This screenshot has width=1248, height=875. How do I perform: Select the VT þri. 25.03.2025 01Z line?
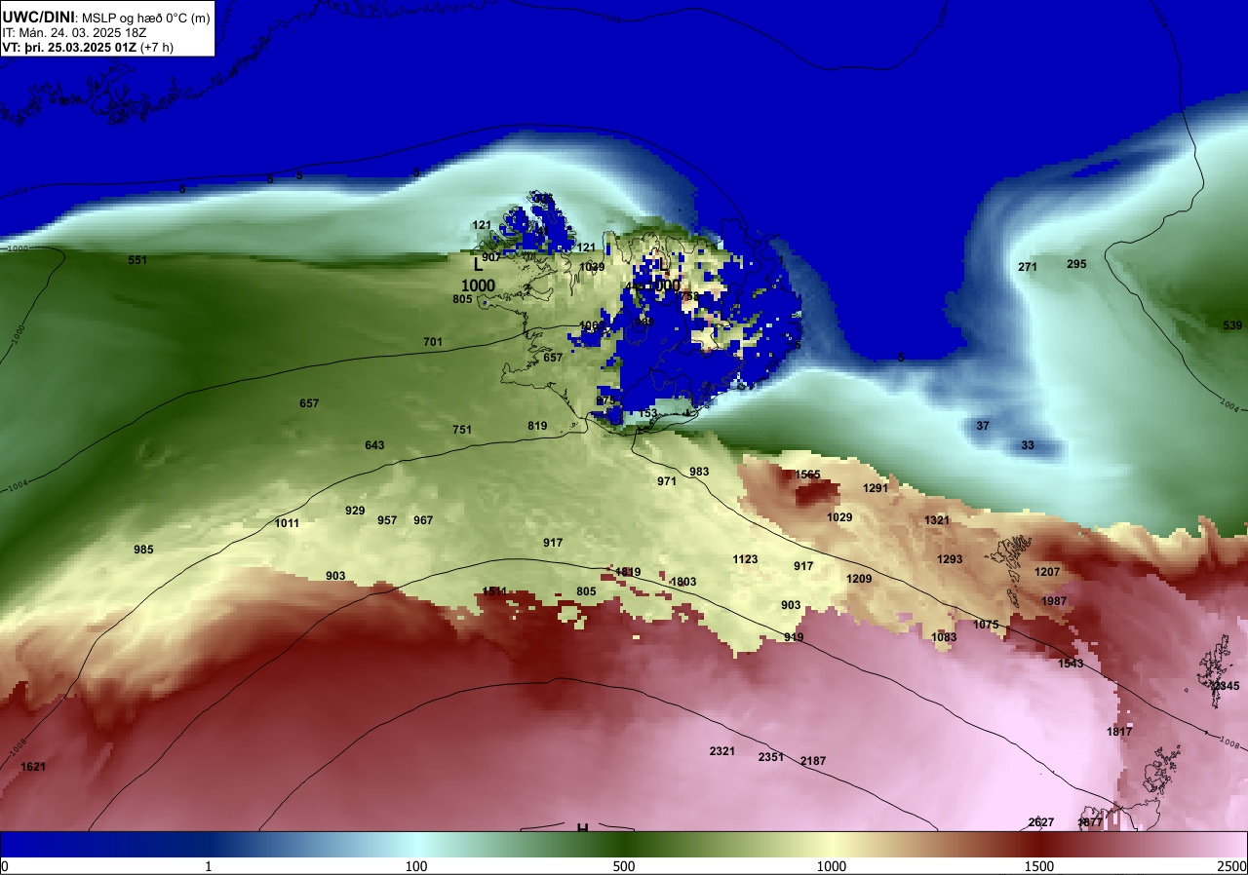click(x=89, y=47)
